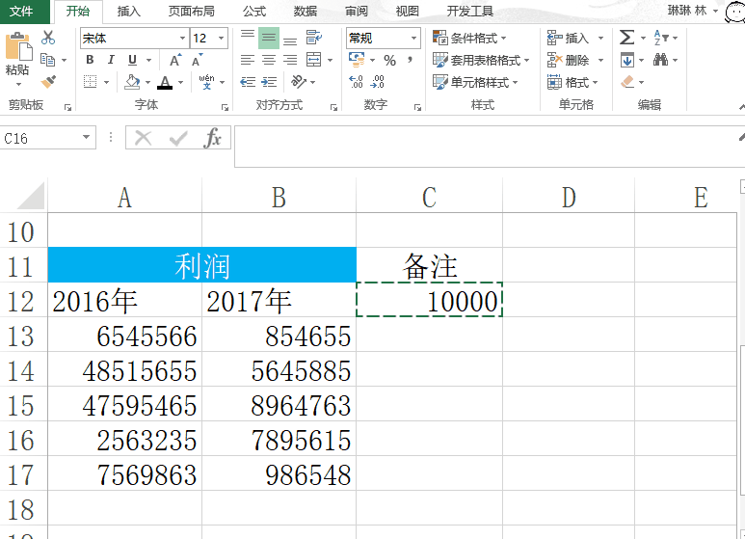Select cell C12 containing 10000
This screenshot has height=539, width=745.
pos(429,300)
